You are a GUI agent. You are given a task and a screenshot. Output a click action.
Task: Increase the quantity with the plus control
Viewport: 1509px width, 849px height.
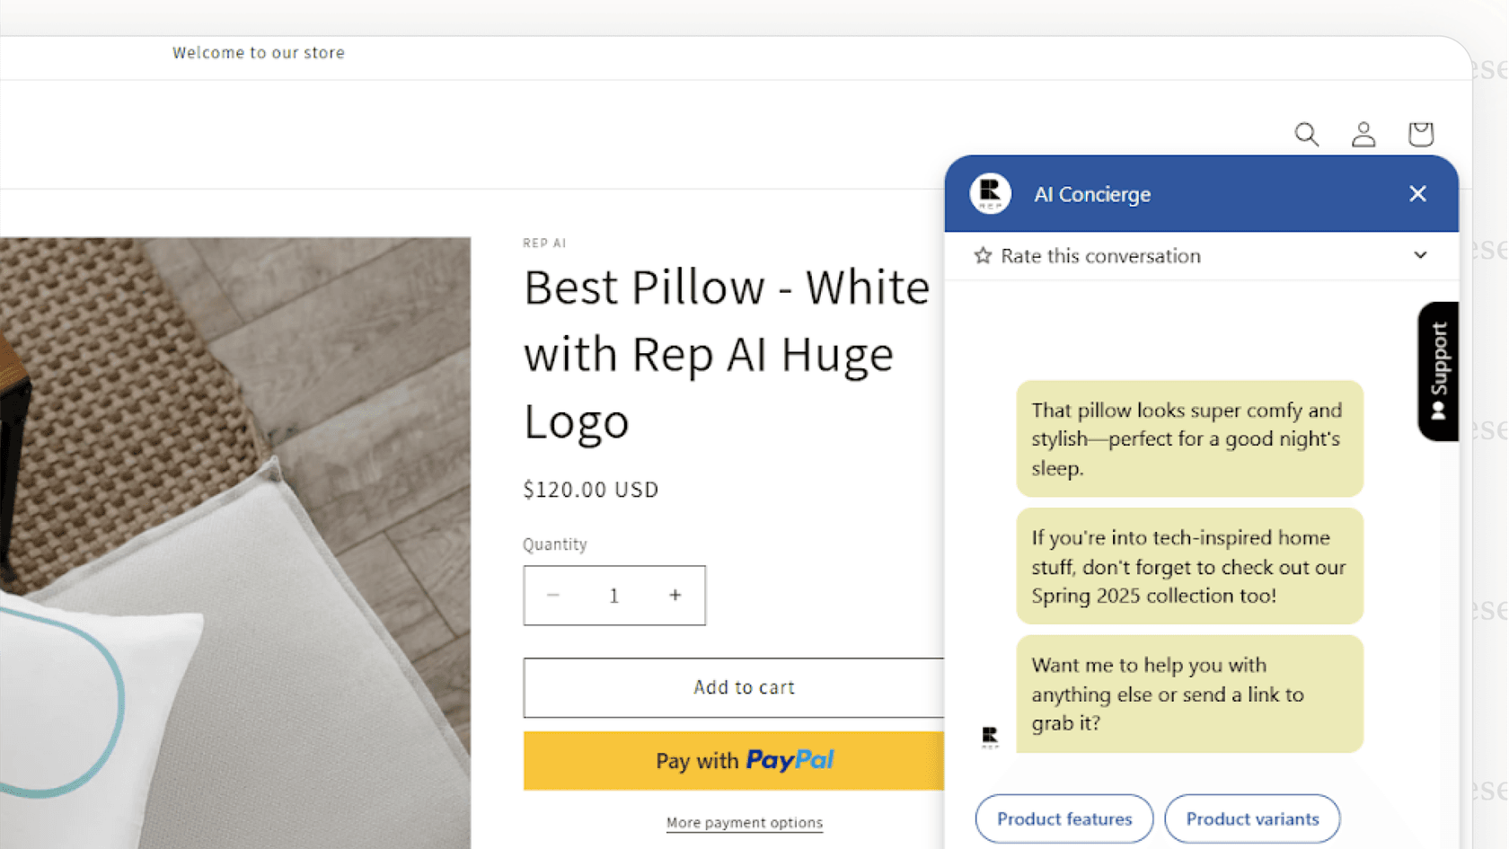click(x=675, y=595)
